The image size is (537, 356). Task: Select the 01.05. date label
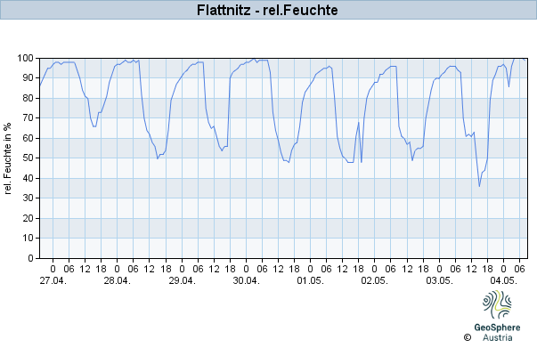310,280
